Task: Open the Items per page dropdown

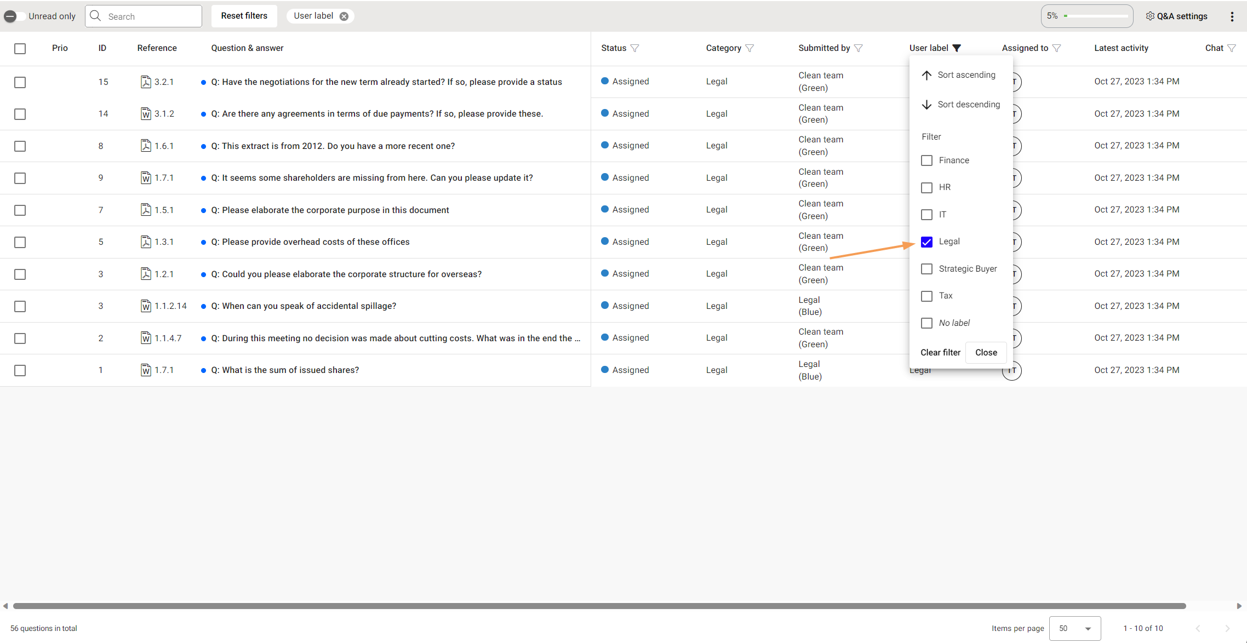Action: point(1074,628)
